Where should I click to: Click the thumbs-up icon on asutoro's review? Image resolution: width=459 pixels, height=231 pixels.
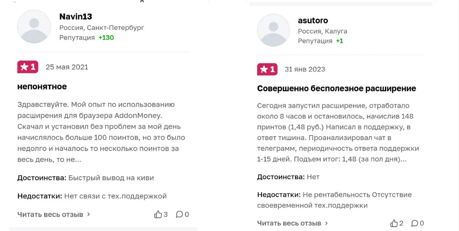[393, 223]
